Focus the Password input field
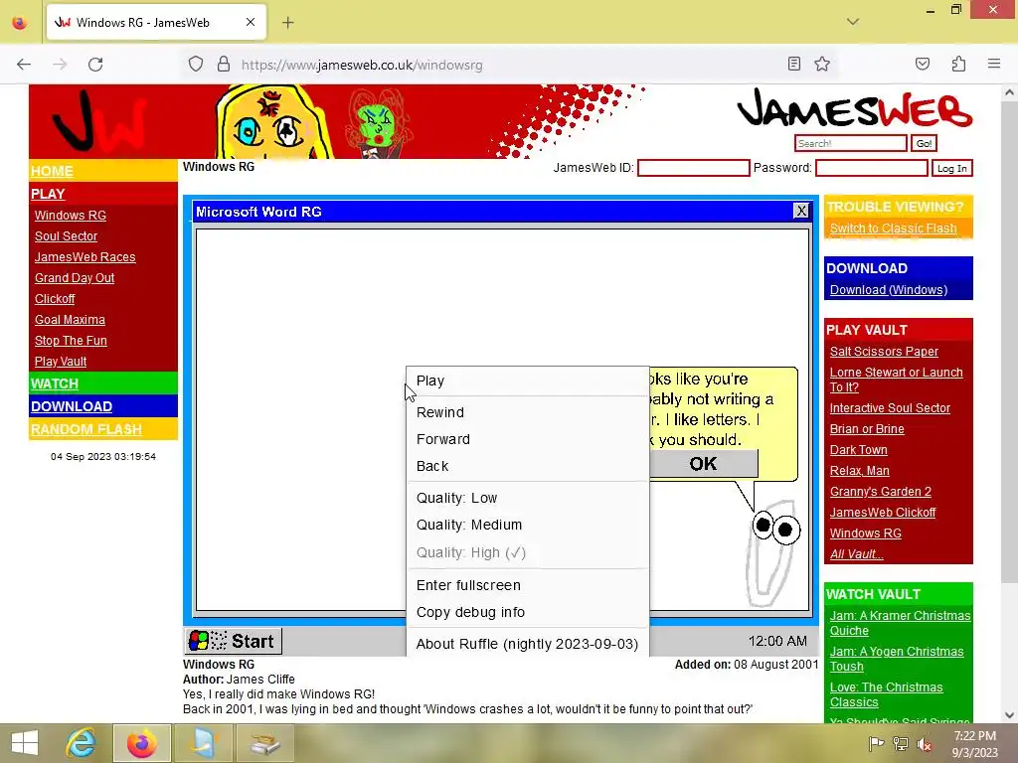Screen dimensions: 1018x763 click(871, 168)
